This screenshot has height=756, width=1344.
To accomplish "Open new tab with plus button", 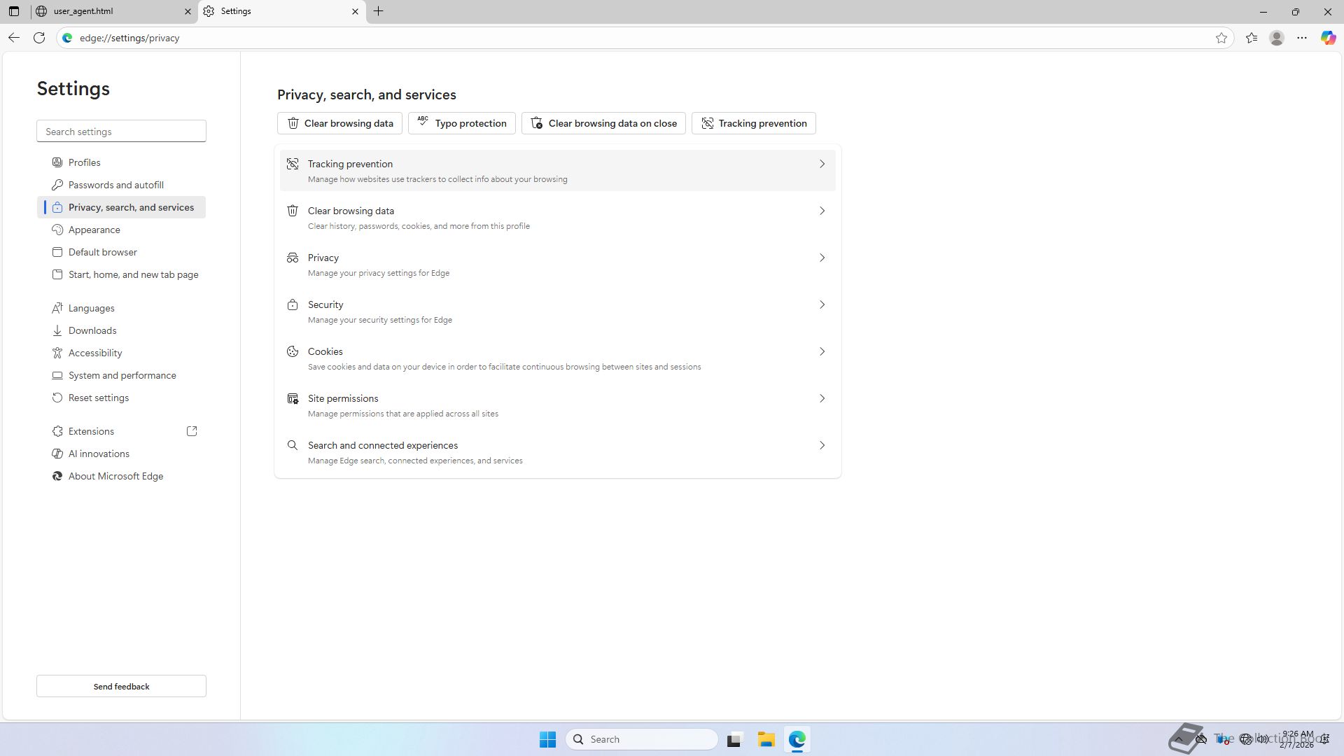I will (x=378, y=11).
